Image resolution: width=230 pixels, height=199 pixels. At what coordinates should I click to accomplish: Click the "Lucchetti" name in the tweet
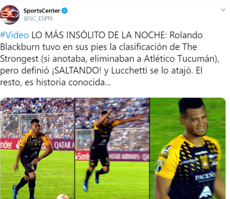[129, 71]
